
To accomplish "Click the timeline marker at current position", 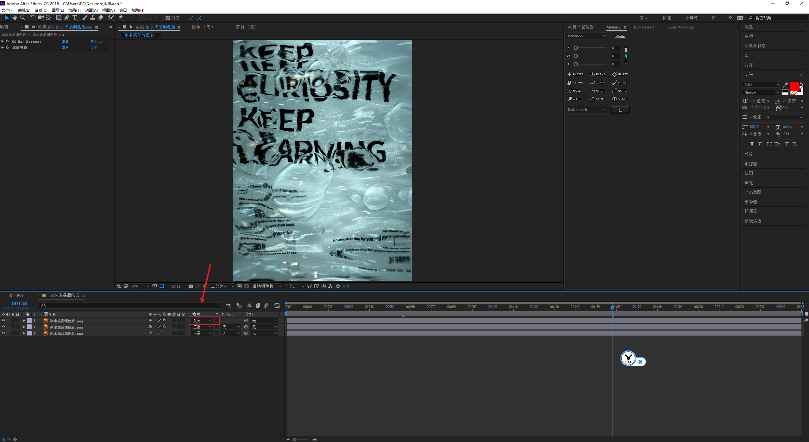I will [612, 308].
